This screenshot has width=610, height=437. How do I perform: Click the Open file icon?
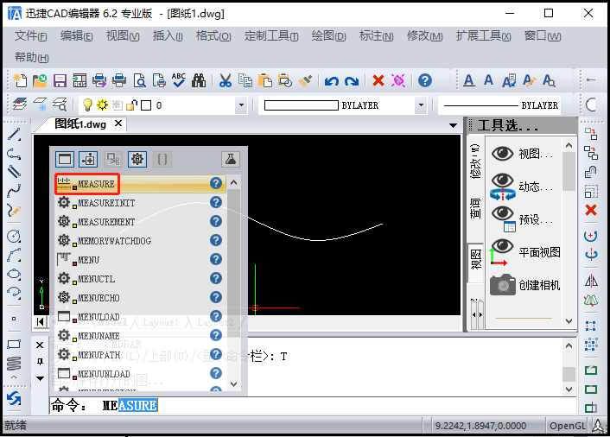point(40,80)
